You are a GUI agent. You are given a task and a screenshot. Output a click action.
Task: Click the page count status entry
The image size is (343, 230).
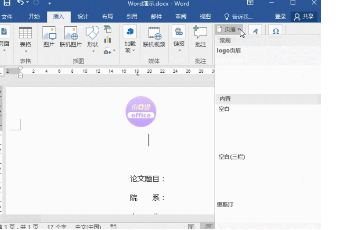[20, 227]
